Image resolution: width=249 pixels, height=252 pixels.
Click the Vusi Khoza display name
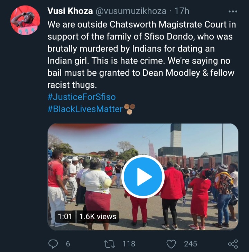click(70, 11)
